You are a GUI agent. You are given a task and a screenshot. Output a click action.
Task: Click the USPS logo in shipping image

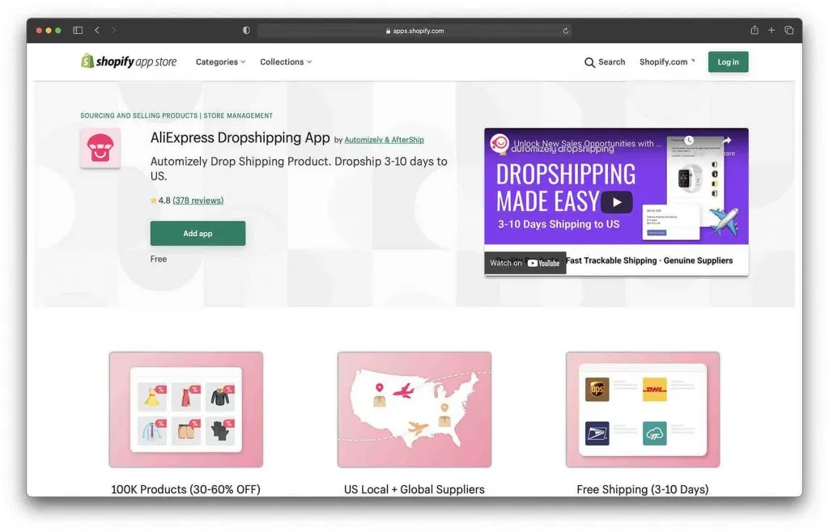(x=597, y=433)
